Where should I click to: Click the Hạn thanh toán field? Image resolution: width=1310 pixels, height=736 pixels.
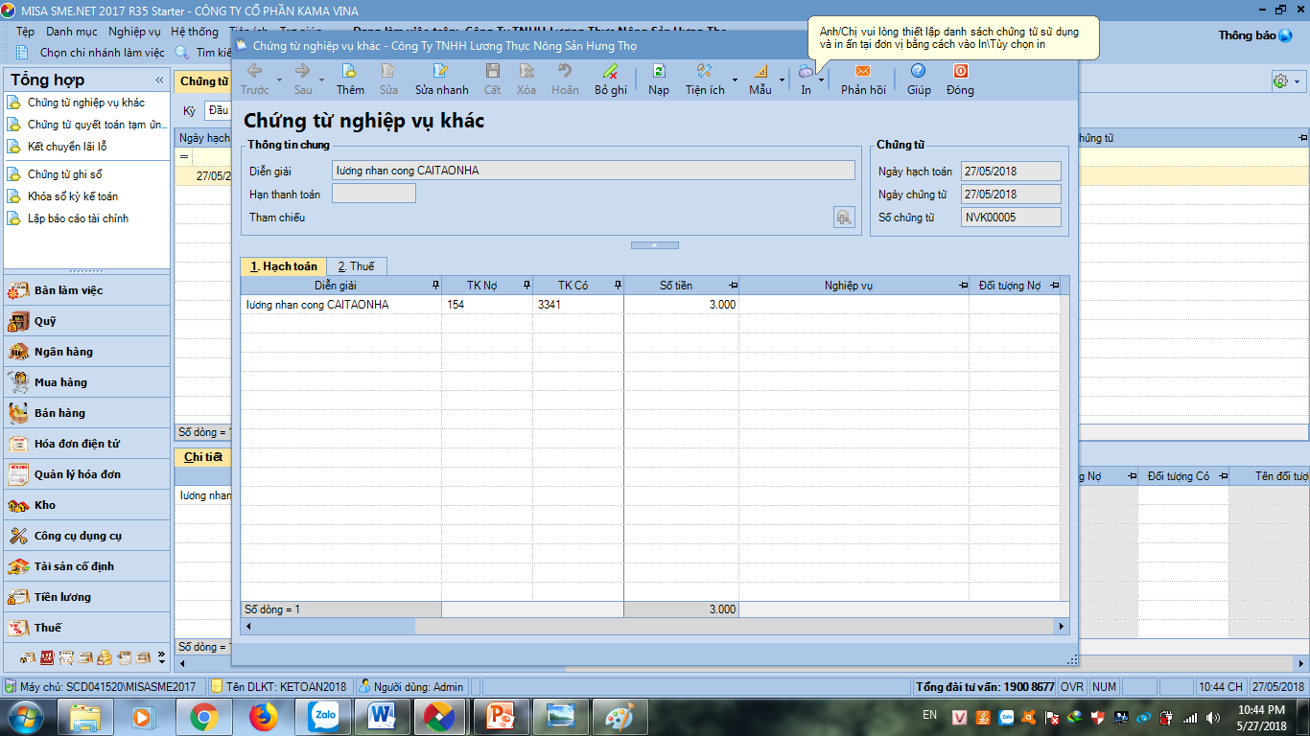374,194
